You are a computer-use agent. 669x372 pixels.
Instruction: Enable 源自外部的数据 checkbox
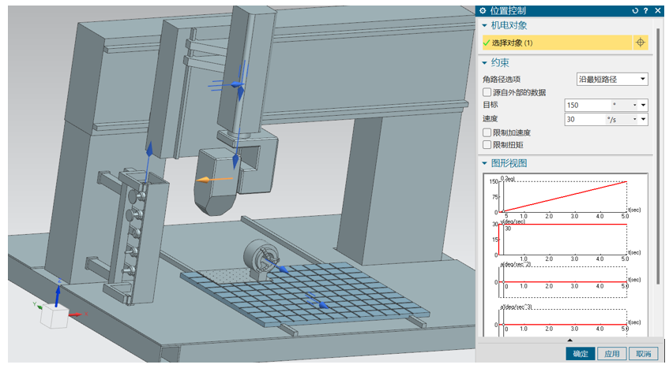487,92
